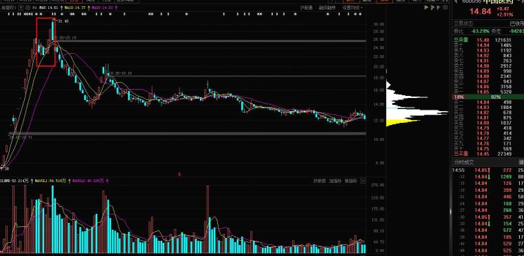Click the MA10 trend arrow icon
Image resolution: width=524 pixels, height=256 pixels.
89,8
